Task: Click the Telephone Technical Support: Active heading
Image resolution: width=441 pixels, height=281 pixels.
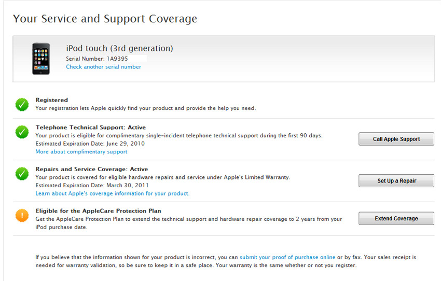Action: (x=90, y=128)
